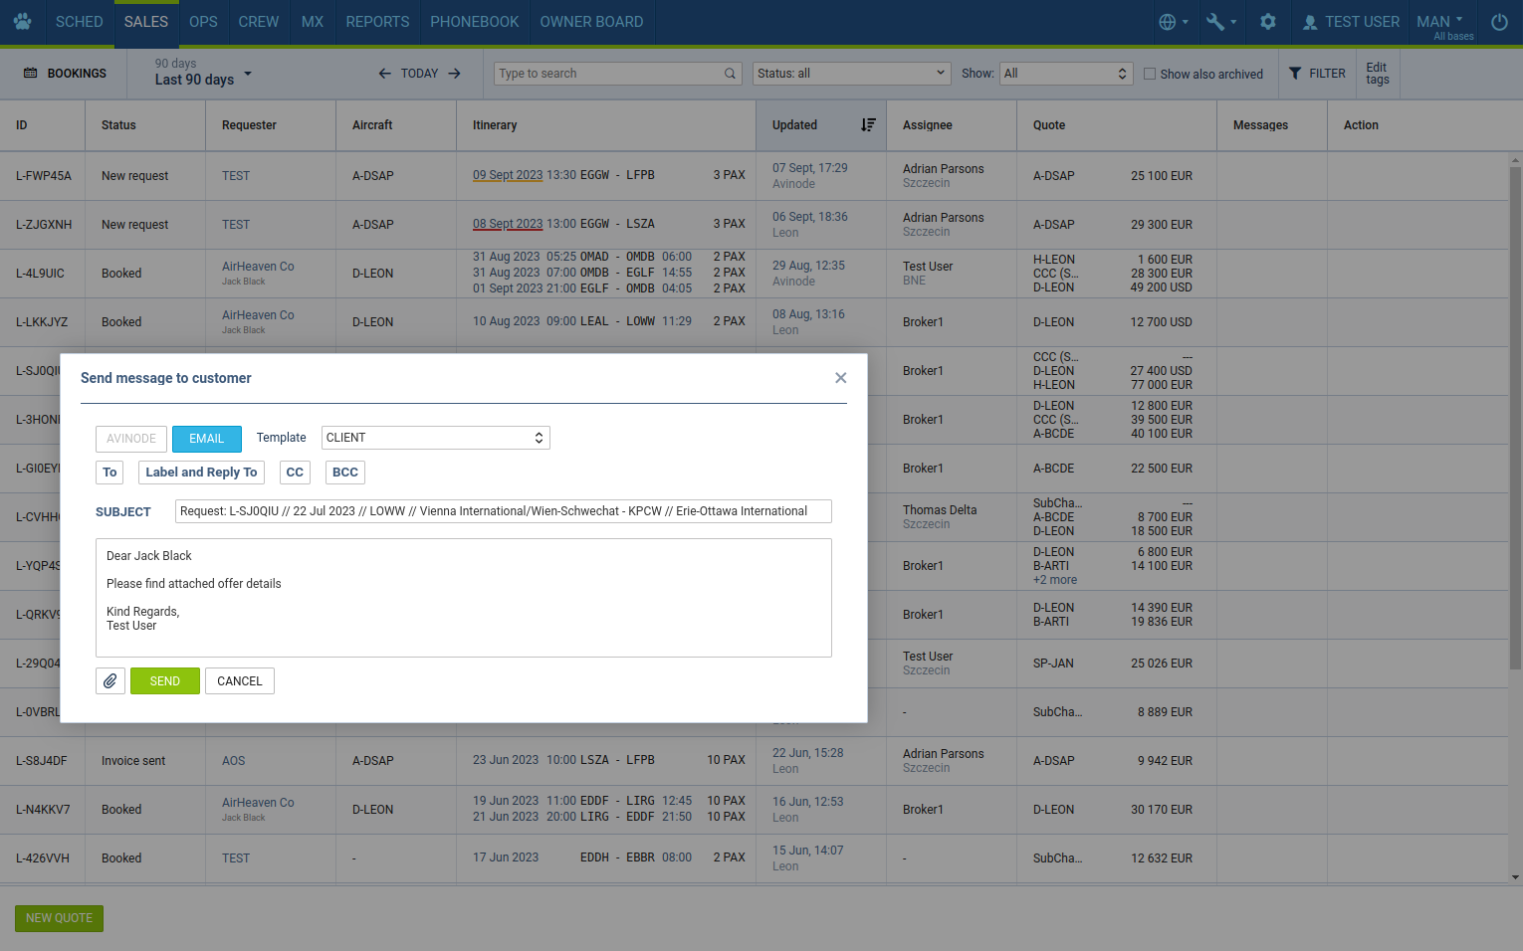The width and height of the screenshot is (1523, 951).
Task: Click the Updated column sort icon
Action: 868,125
